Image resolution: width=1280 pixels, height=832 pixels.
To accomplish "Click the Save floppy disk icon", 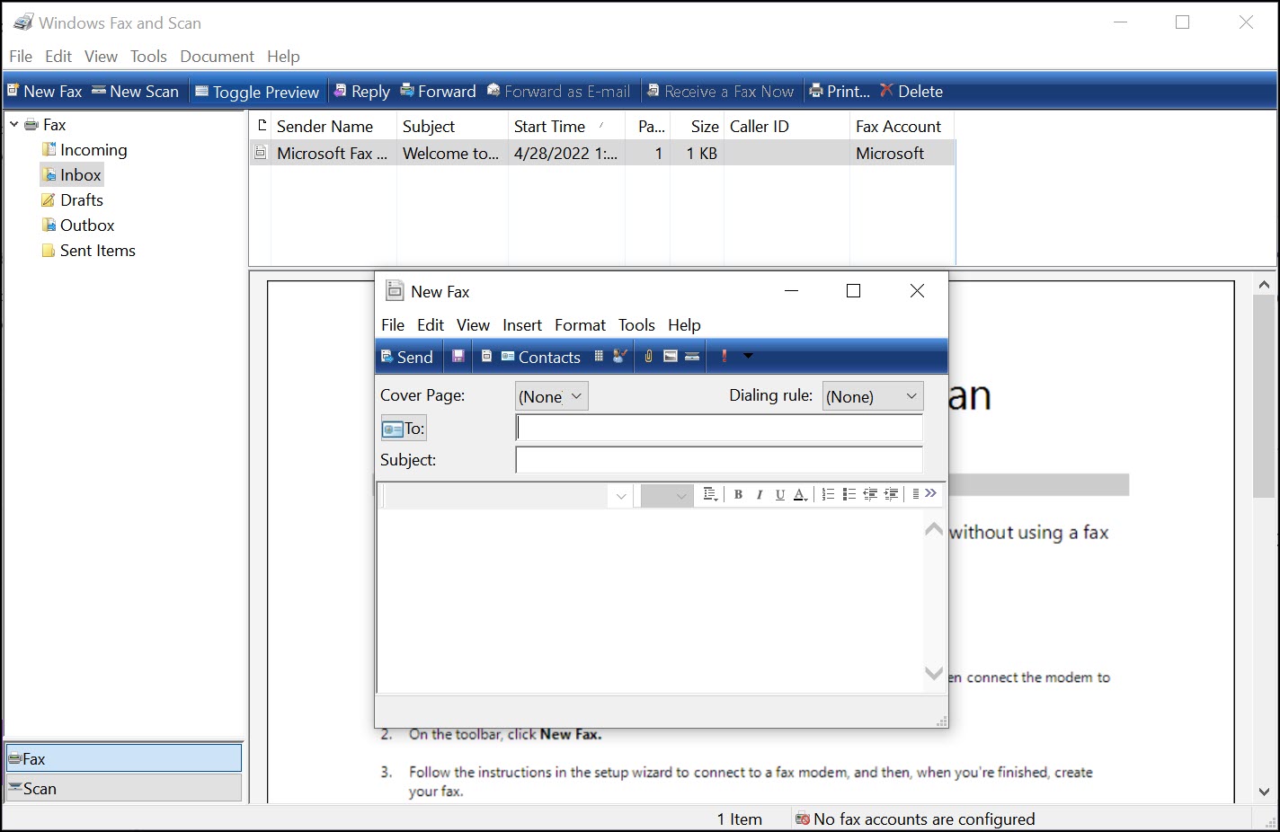I will [458, 357].
